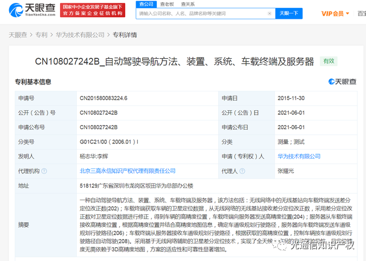Screen dimensions: 366x261
Task: Click the 有效 status badge
Action: pyautogui.click(x=329, y=61)
